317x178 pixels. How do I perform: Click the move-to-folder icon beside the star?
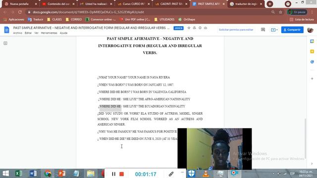[195, 28]
